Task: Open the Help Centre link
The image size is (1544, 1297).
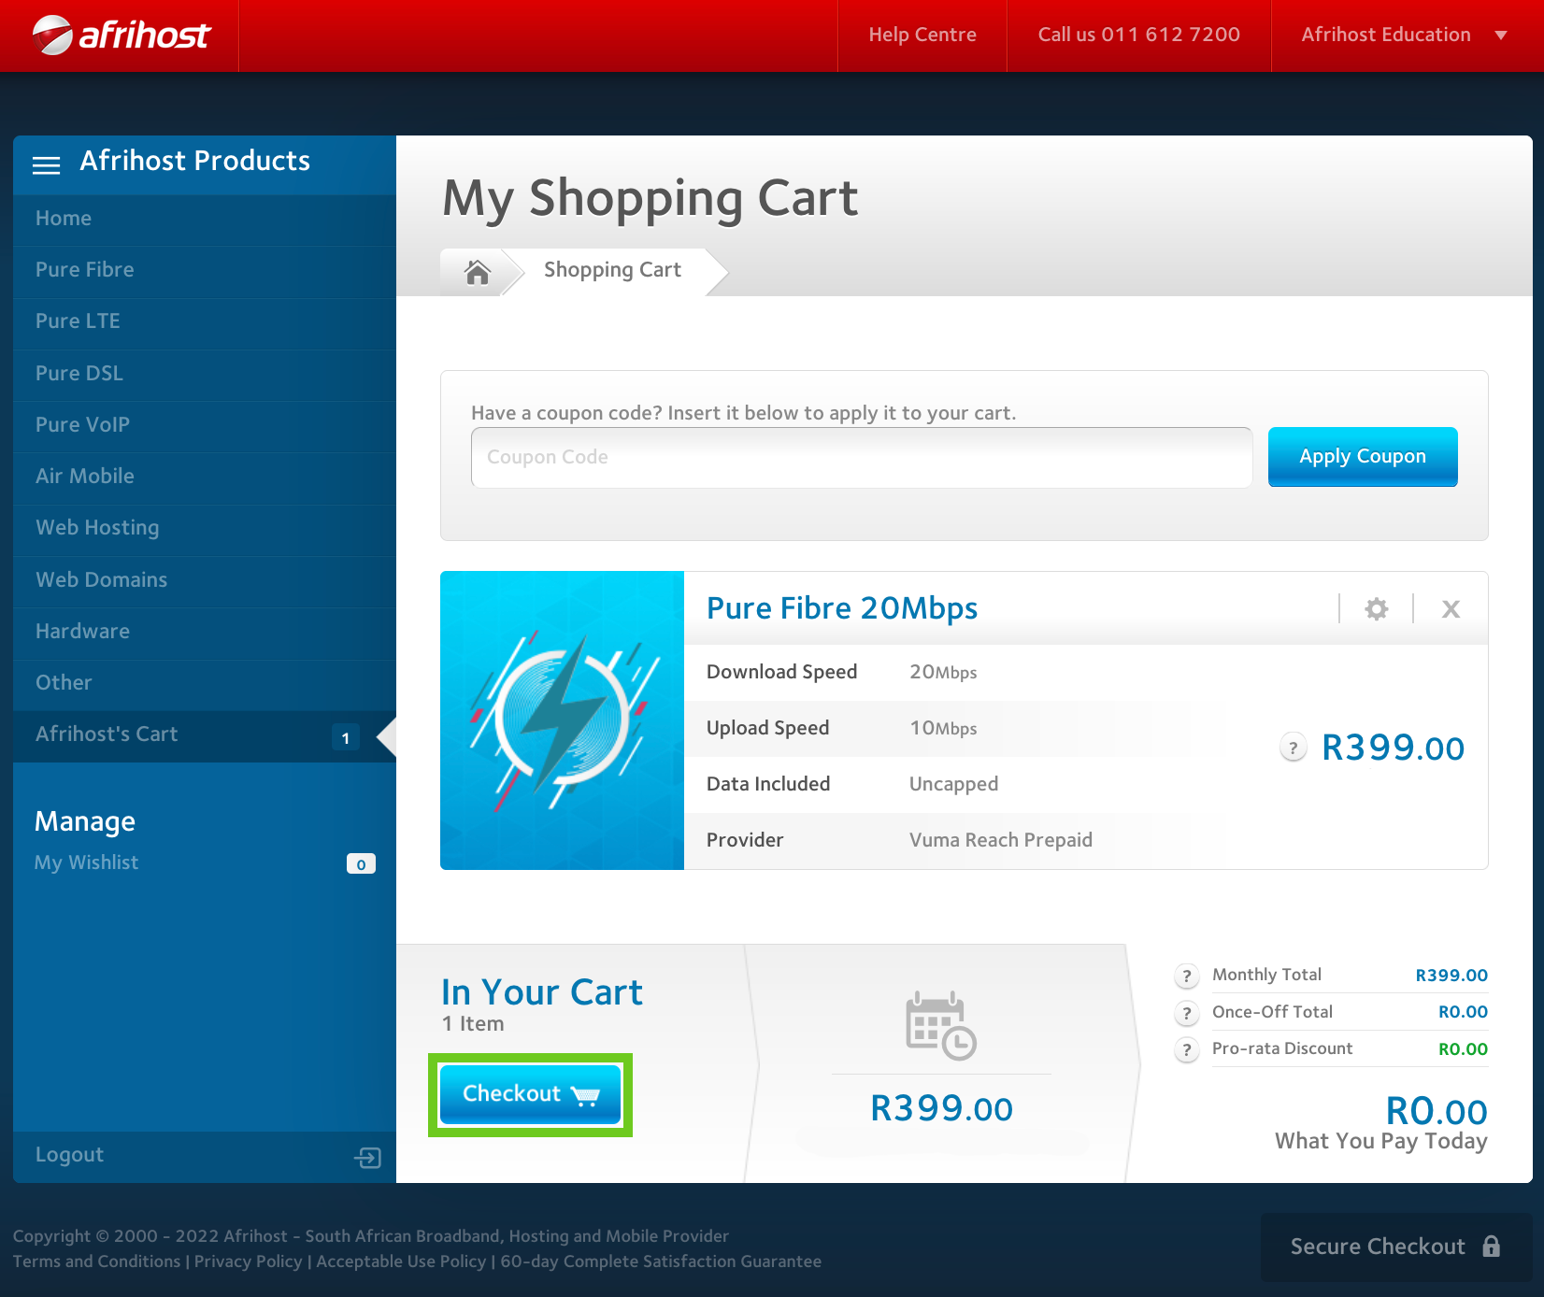Action: 922,36
